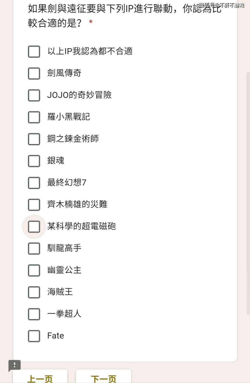
Task: Click the "上一页" previous page button
Action: [40, 378]
